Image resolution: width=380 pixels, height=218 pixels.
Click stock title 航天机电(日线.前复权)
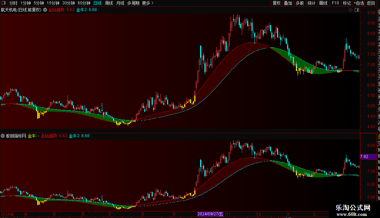point(21,10)
